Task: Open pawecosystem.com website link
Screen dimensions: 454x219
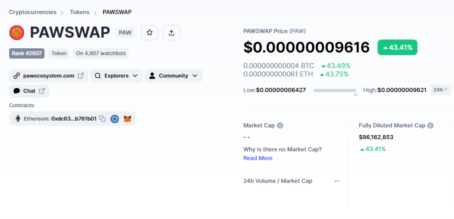Action: pyautogui.click(x=49, y=76)
